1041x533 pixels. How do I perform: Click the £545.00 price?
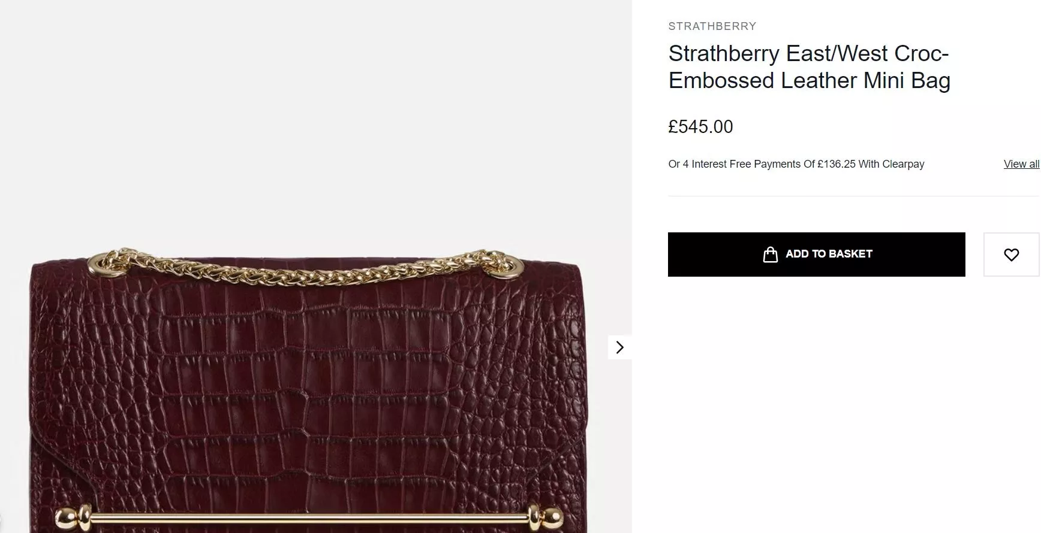tap(700, 127)
